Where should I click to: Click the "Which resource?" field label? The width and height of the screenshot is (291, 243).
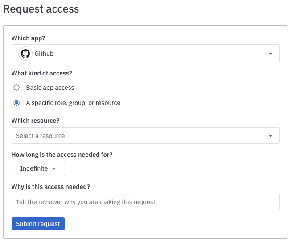point(36,121)
